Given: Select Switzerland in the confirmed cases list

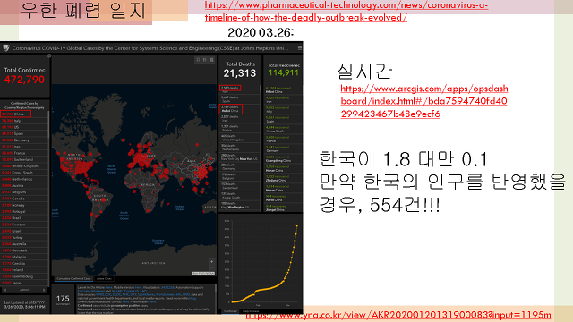Looking at the screenshot, I should pos(24,159).
